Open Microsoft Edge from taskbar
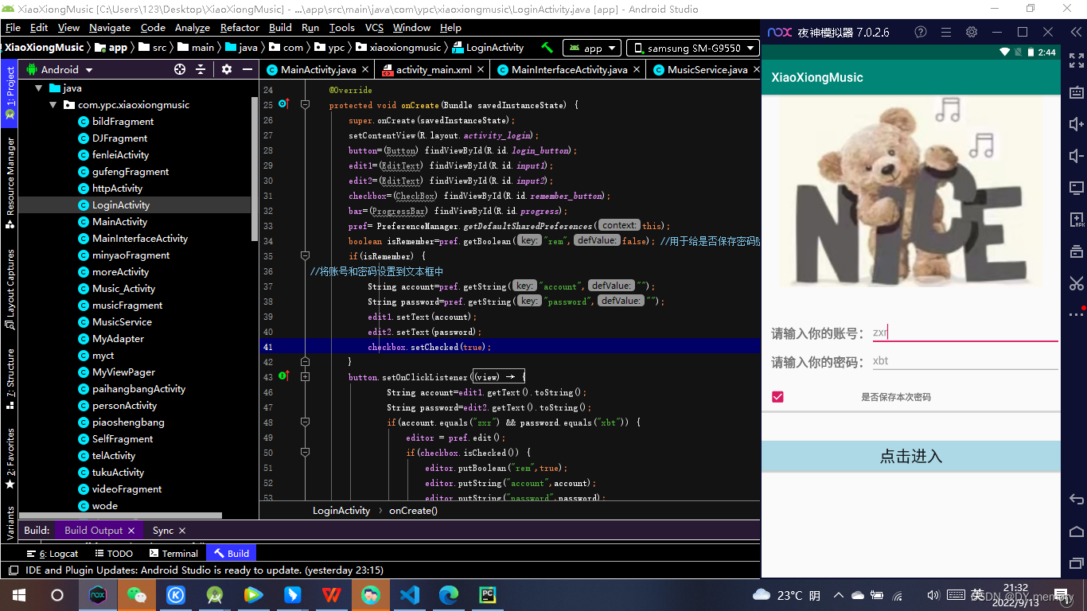Image resolution: width=1087 pixels, height=611 pixels. [449, 594]
